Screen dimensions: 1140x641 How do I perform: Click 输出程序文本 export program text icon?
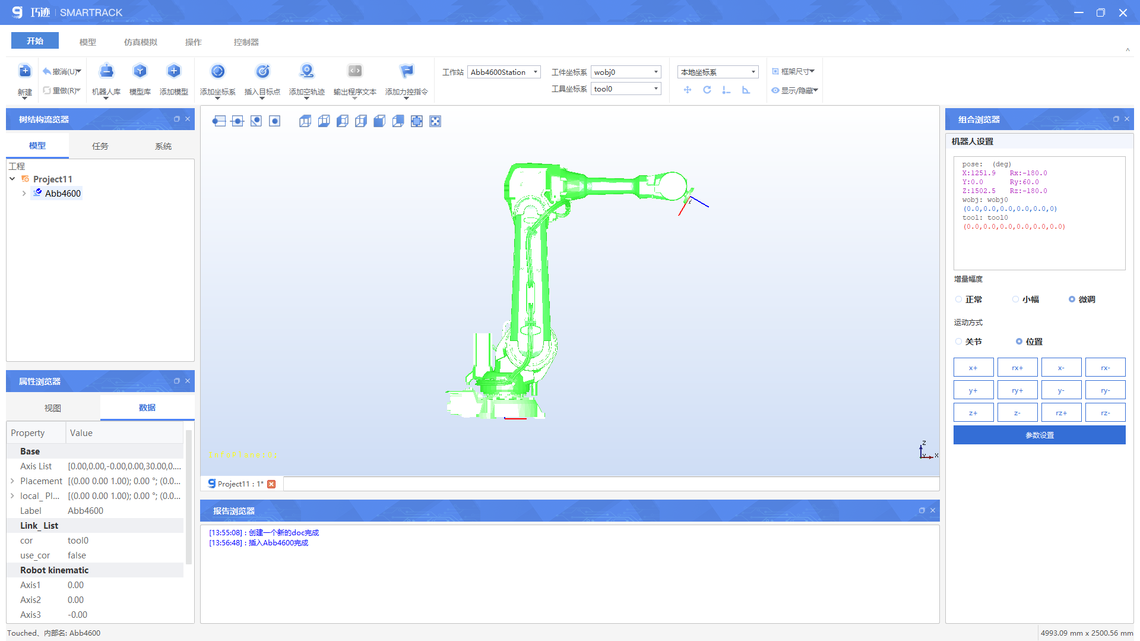pyautogui.click(x=355, y=71)
